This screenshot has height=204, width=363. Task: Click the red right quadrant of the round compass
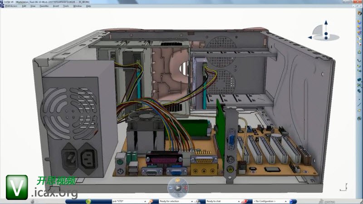(185, 188)
